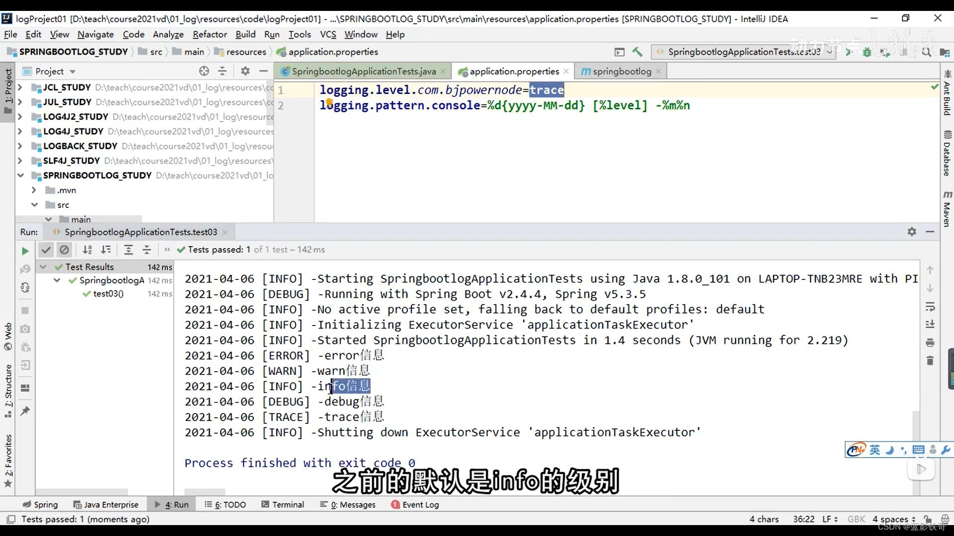Click the up arrow in console gutter
The width and height of the screenshot is (954, 536).
(930, 270)
